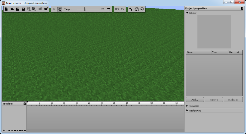This screenshot has height=134, width=246.
Task: Expand the Background section
Action: click(x=187, y=110)
